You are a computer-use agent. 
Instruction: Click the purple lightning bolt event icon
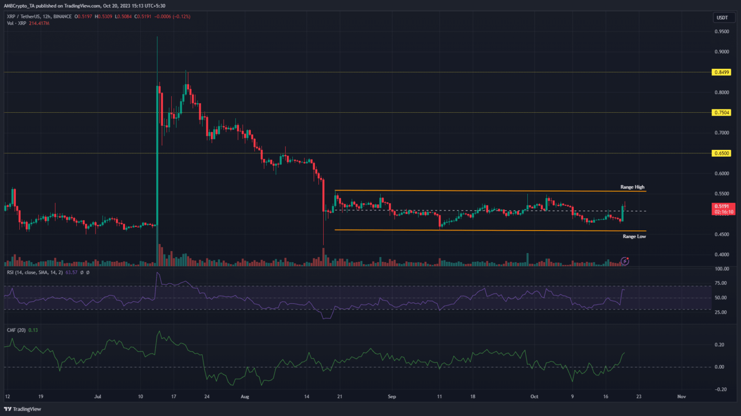[x=625, y=261]
